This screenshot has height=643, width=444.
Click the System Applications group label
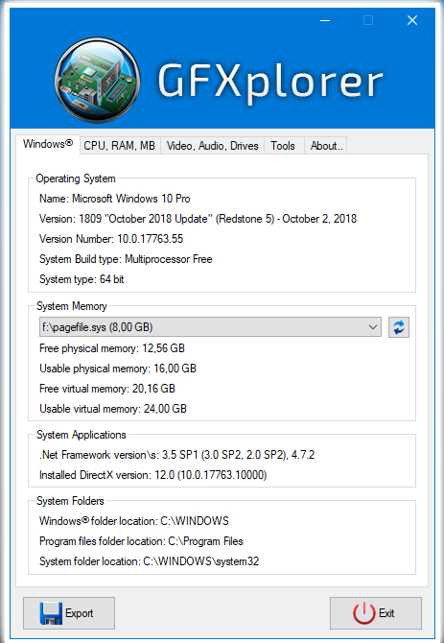coord(82,435)
